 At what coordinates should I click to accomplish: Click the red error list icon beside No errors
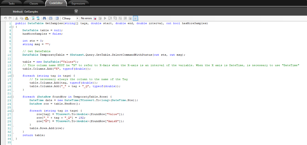(x=95, y=18)
